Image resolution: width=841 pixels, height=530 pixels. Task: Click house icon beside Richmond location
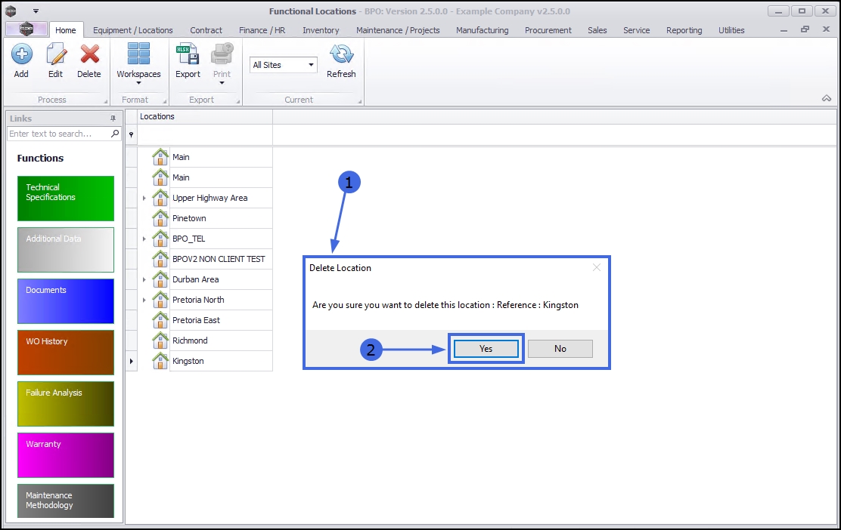[x=160, y=340]
